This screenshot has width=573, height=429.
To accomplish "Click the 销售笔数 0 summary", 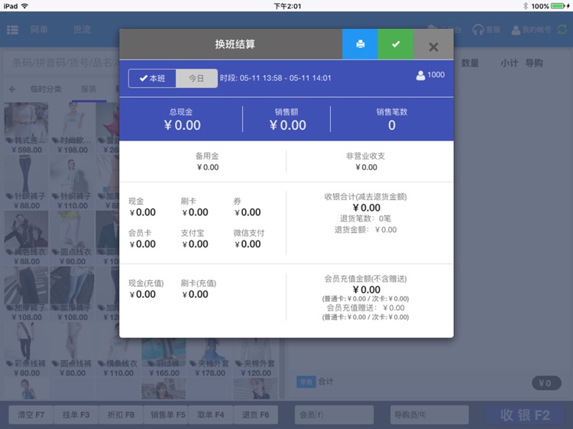I will [392, 119].
